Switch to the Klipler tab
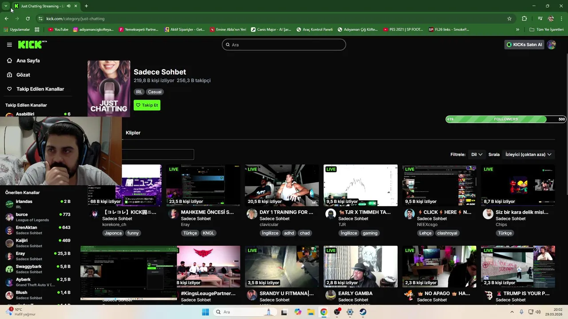Viewport: 568px width, 319px height. [x=133, y=133]
